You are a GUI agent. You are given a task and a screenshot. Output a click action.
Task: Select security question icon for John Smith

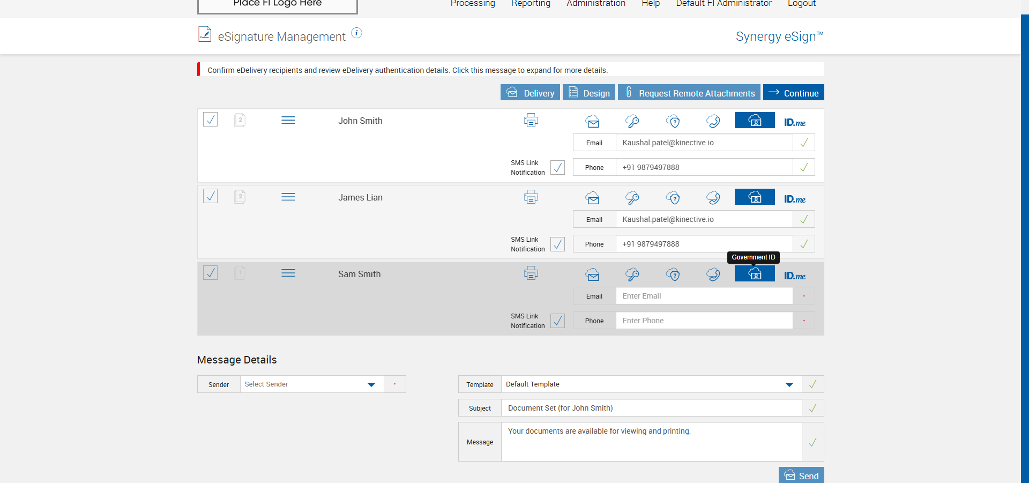pos(673,121)
